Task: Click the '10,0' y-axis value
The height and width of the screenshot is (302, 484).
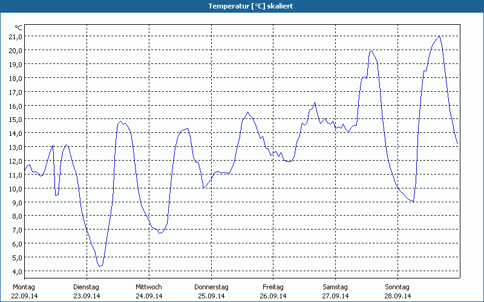Action: click(16, 188)
